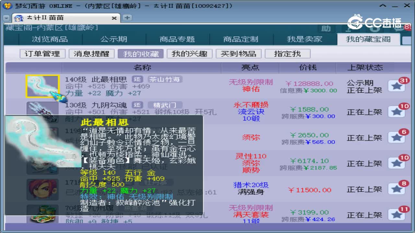Select the 此最相思 weapon thumbnail
The height and width of the screenshot is (233, 415).
point(43,86)
